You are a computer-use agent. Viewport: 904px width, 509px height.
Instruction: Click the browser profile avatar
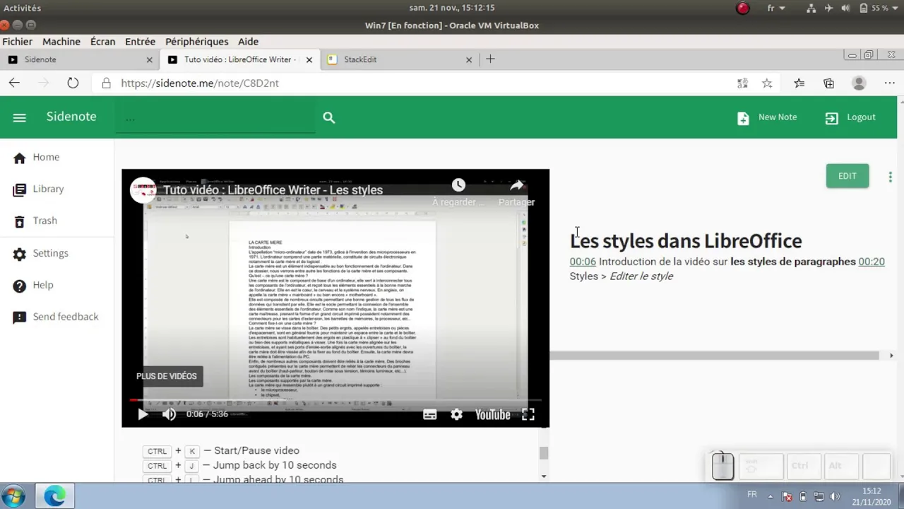click(x=859, y=83)
